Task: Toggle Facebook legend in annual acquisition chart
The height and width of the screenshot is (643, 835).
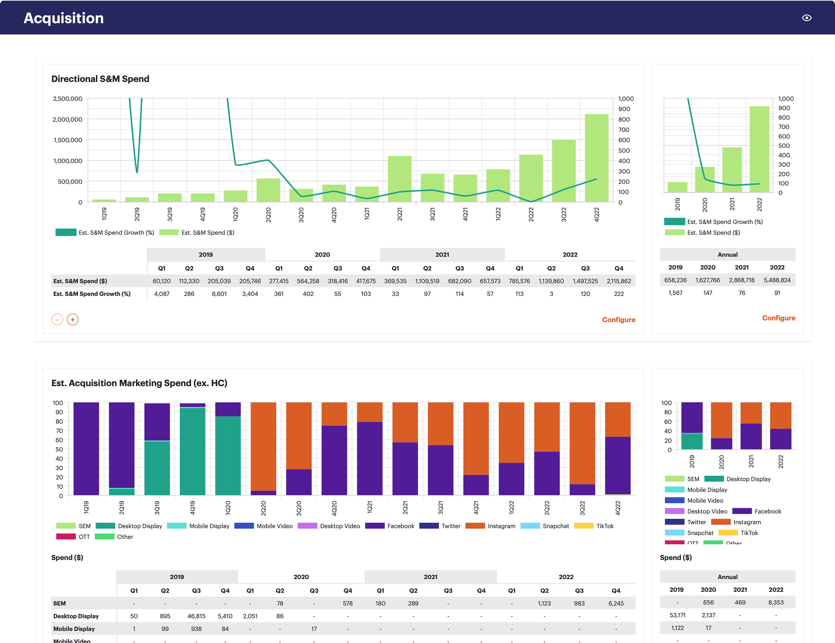Action: click(757, 512)
